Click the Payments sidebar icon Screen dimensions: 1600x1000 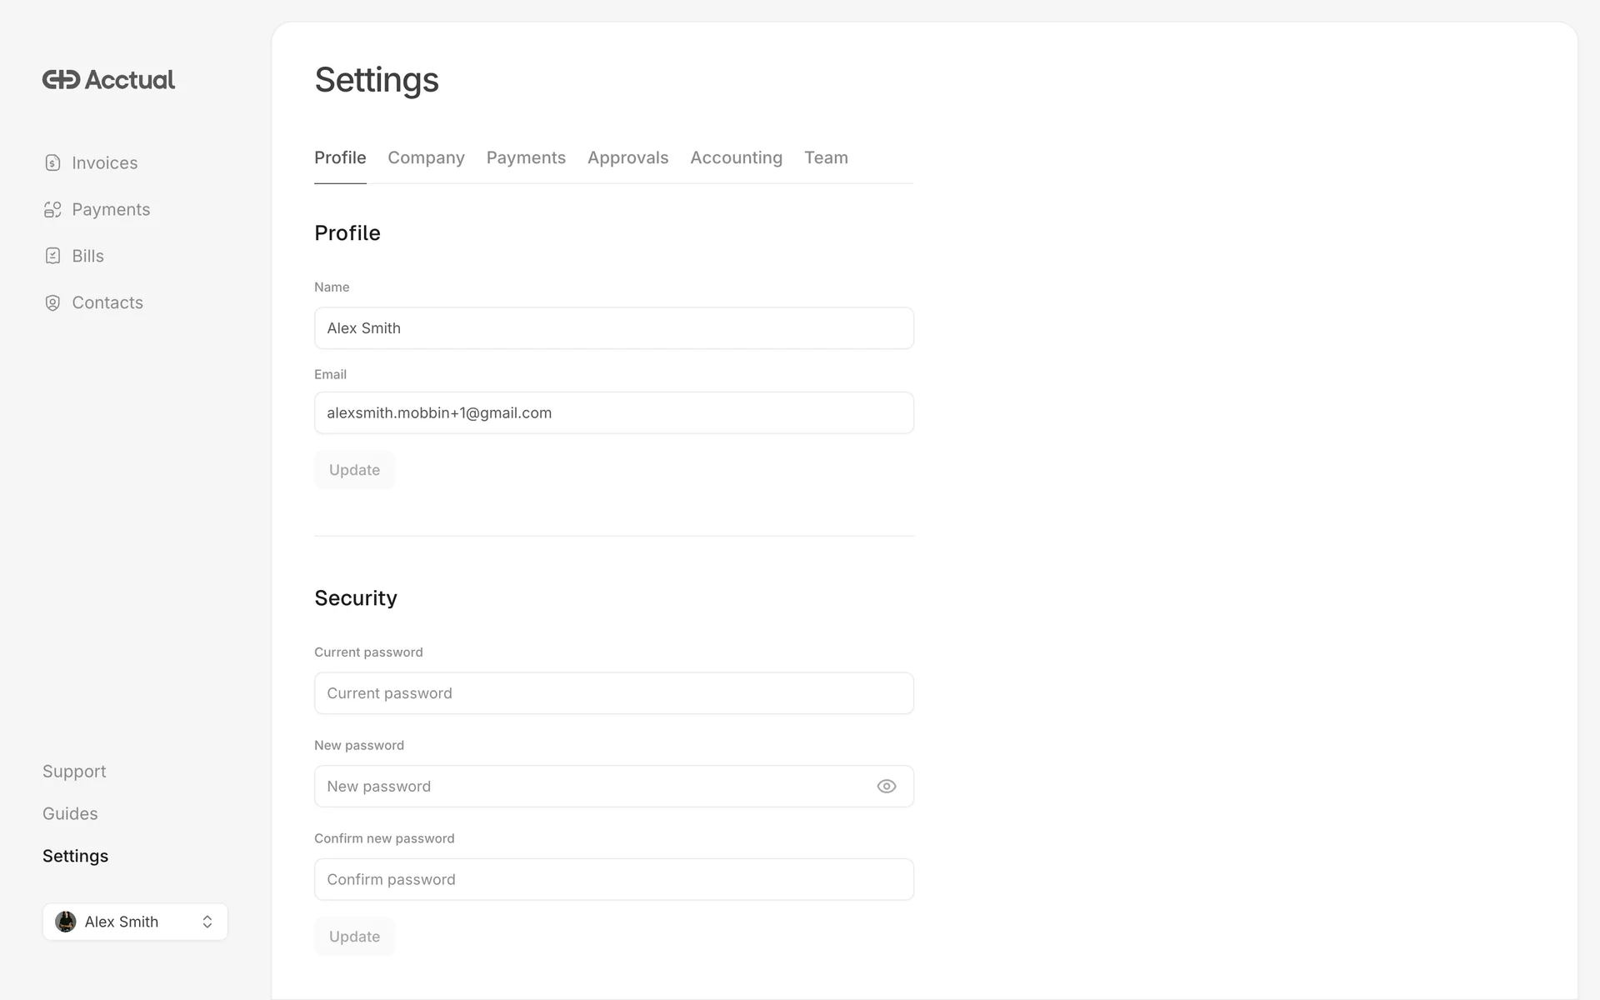(52, 210)
